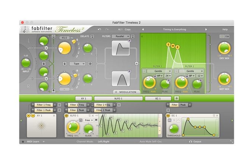Click the Copy button

128,29
